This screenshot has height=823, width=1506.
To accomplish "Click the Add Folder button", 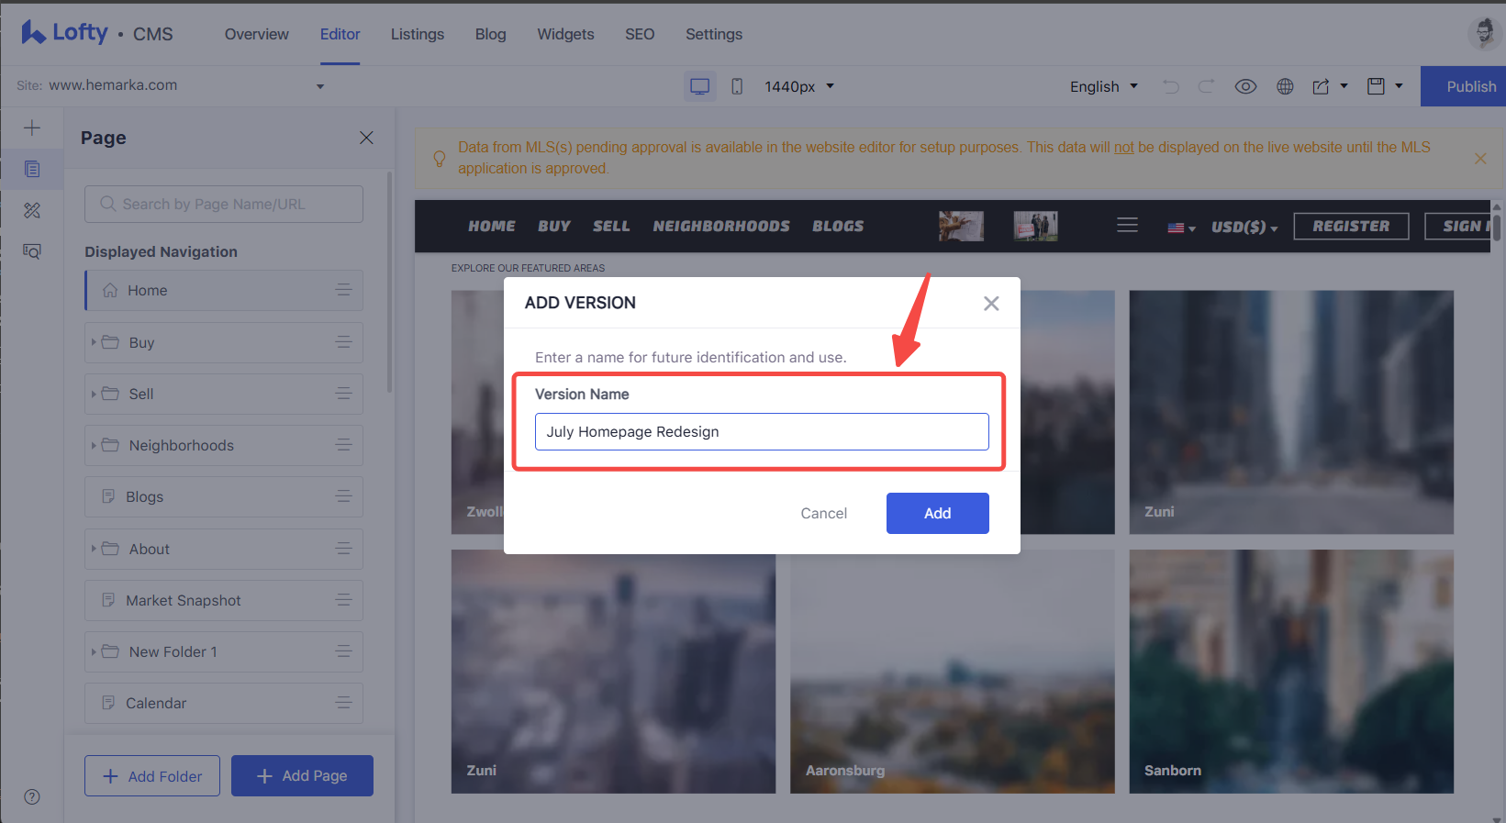I will [x=152, y=776].
